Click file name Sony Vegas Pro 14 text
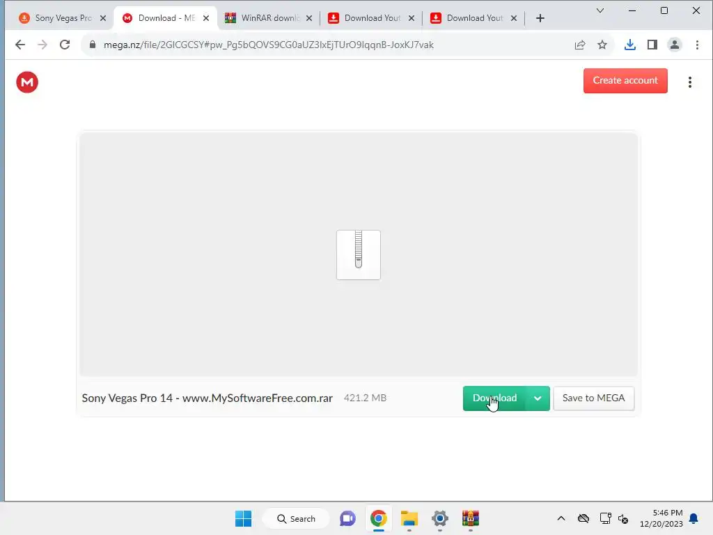The height and width of the screenshot is (535, 713). click(x=207, y=398)
